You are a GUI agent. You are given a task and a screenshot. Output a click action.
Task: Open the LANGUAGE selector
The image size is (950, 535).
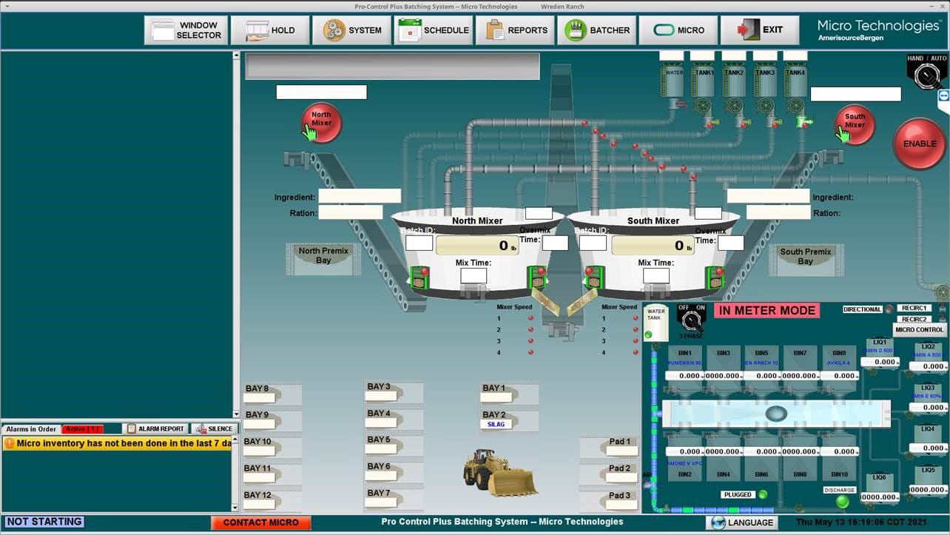click(743, 522)
